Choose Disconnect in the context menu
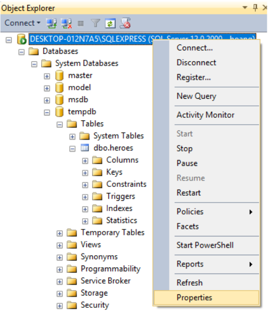The width and height of the screenshot is (268, 325). tap(206, 63)
